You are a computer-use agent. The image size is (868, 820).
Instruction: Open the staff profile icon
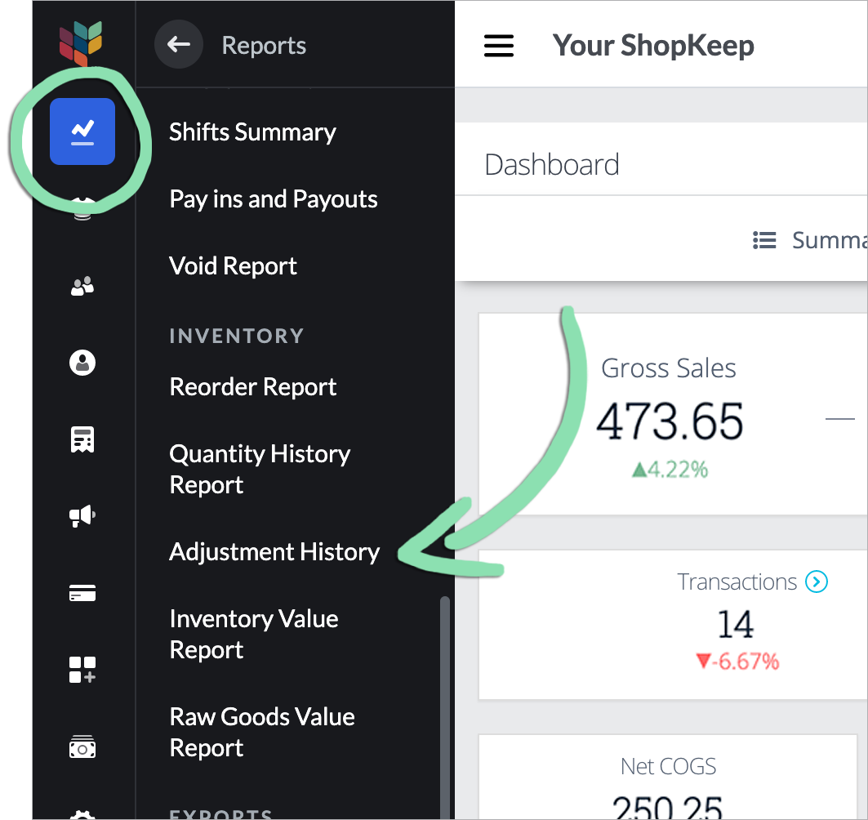tap(82, 363)
